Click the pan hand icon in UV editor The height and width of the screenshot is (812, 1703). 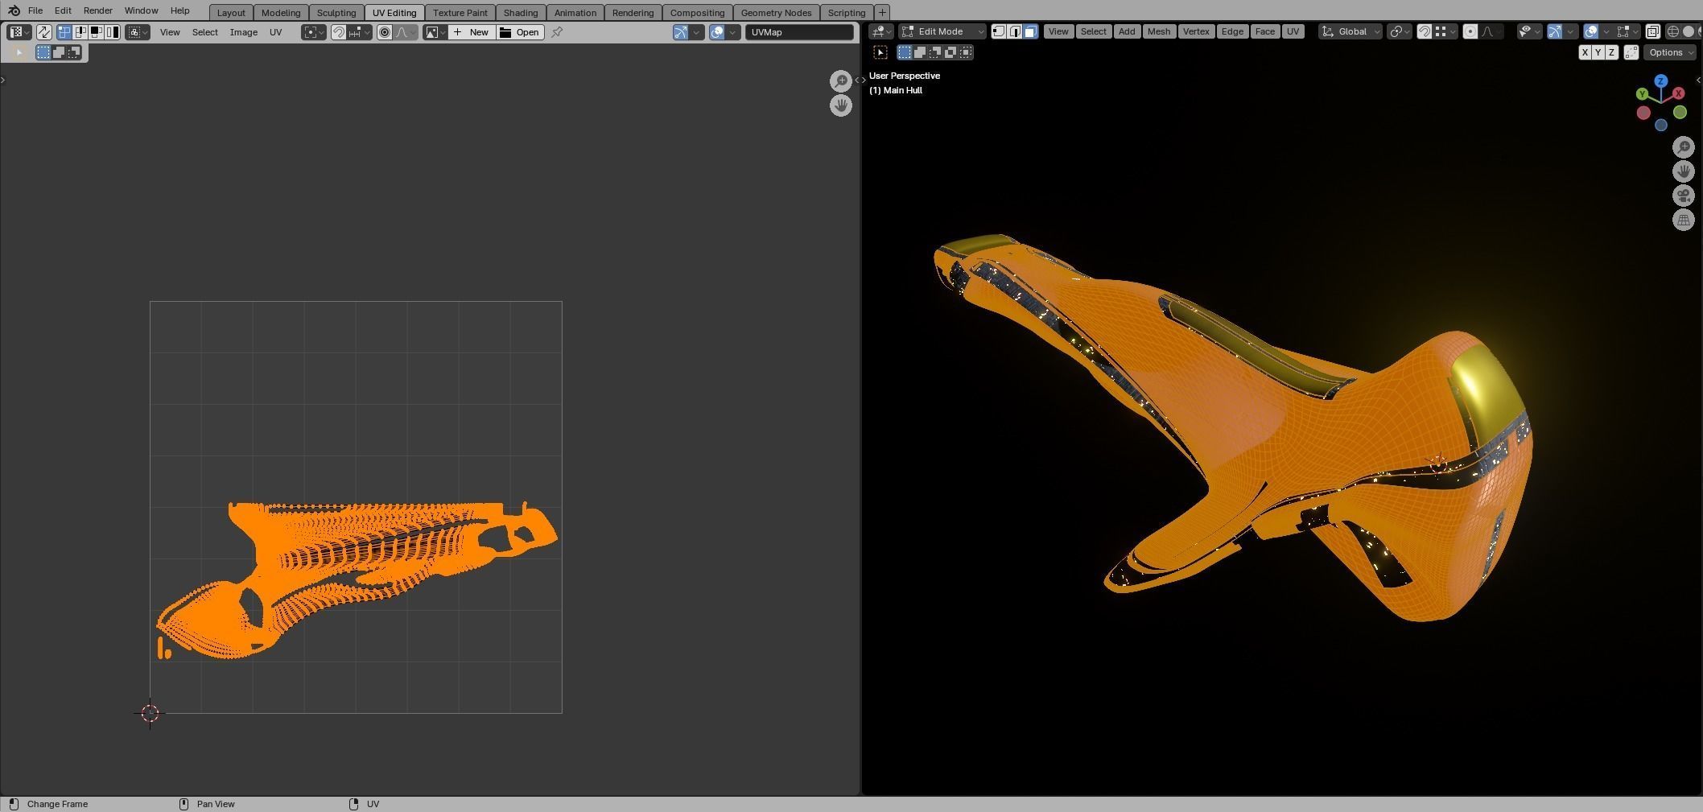[x=841, y=105]
